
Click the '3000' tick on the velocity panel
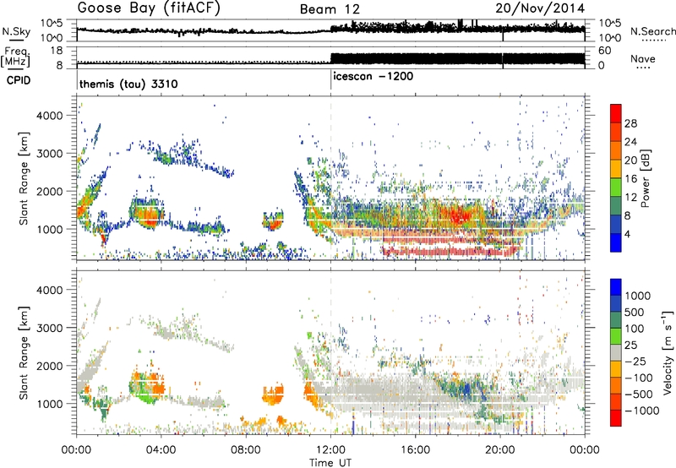tap(50, 328)
